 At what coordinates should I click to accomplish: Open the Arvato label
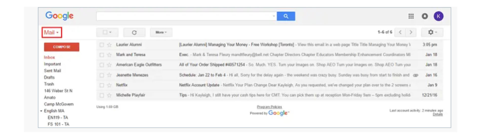coord(50,97)
